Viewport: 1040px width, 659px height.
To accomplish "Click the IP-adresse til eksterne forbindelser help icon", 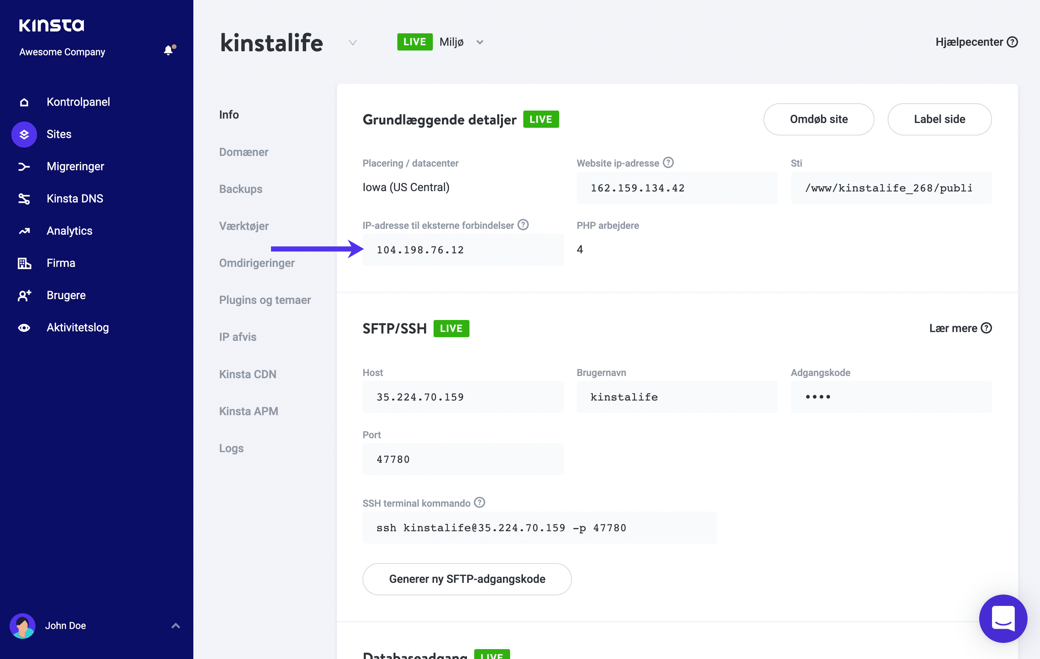I will (x=523, y=224).
